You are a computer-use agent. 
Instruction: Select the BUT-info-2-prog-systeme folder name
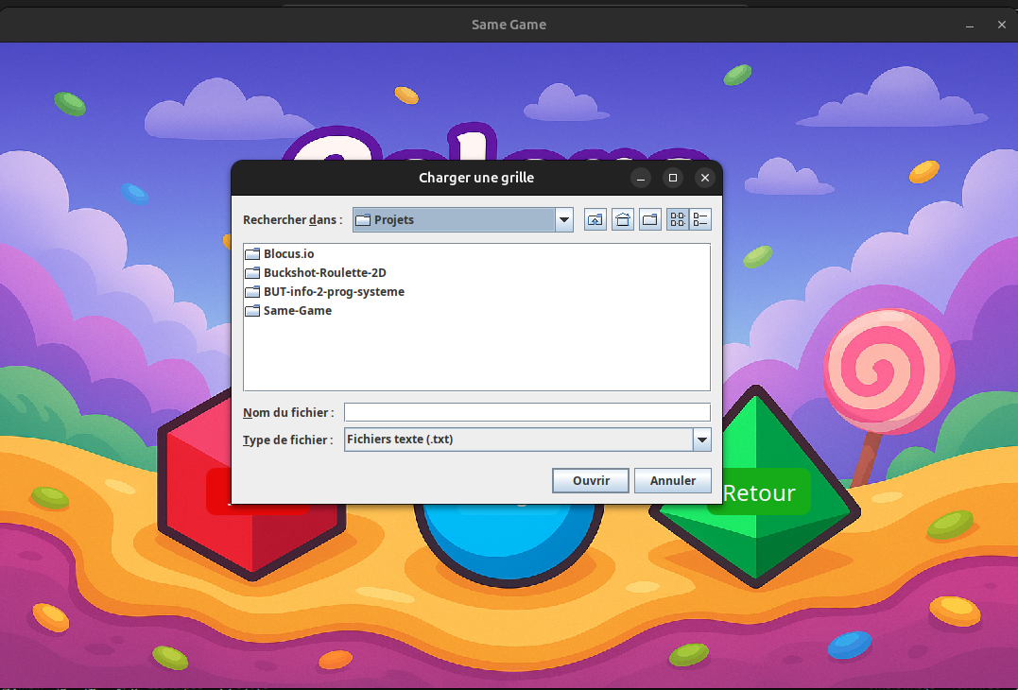[x=334, y=292]
